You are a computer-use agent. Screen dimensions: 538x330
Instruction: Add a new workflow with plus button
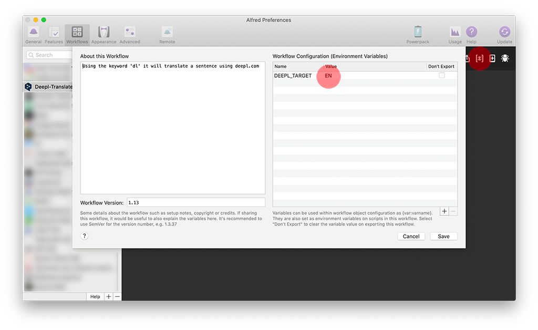click(108, 297)
